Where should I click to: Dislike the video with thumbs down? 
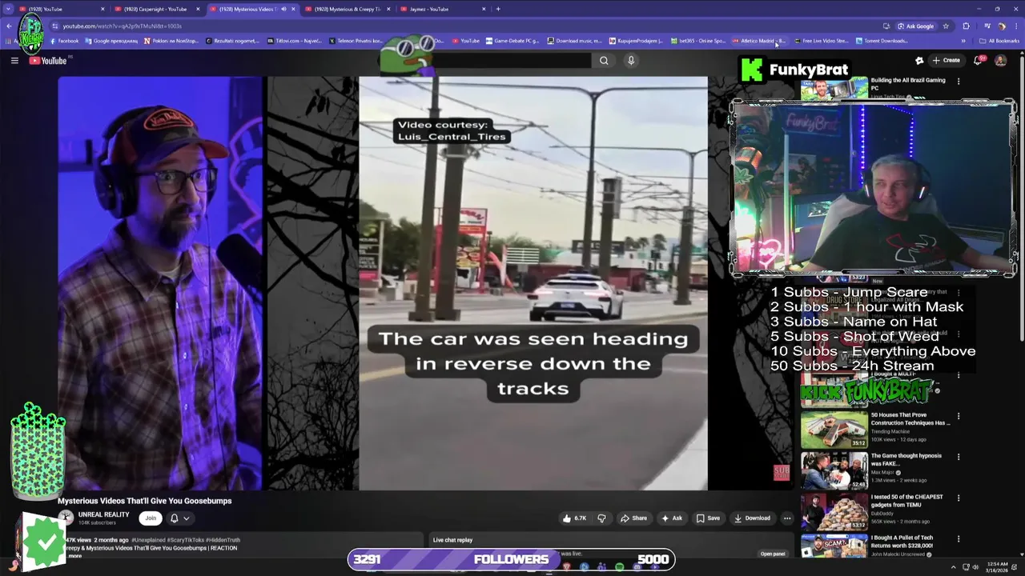pyautogui.click(x=601, y=518)
